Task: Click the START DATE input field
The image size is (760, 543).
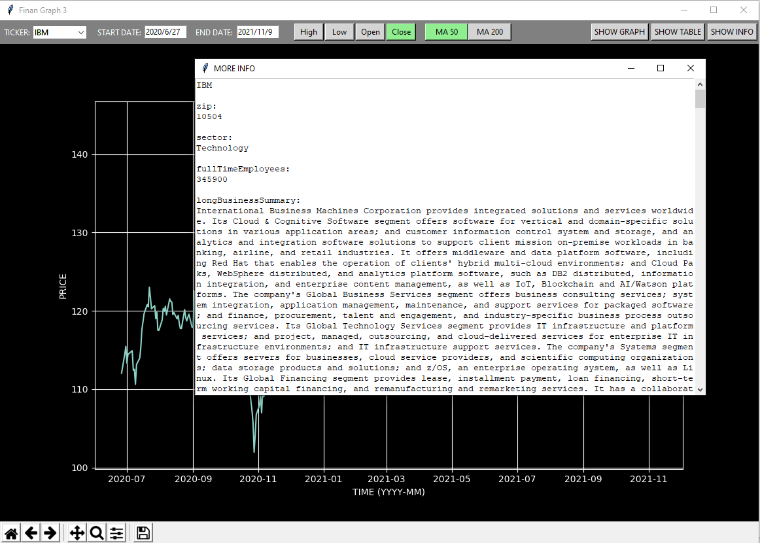Action: coord(165,32)
